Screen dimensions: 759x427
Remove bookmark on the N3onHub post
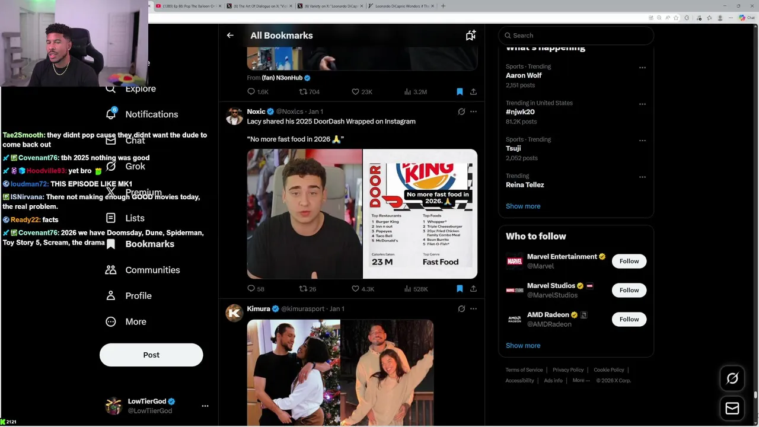(460, 92)
